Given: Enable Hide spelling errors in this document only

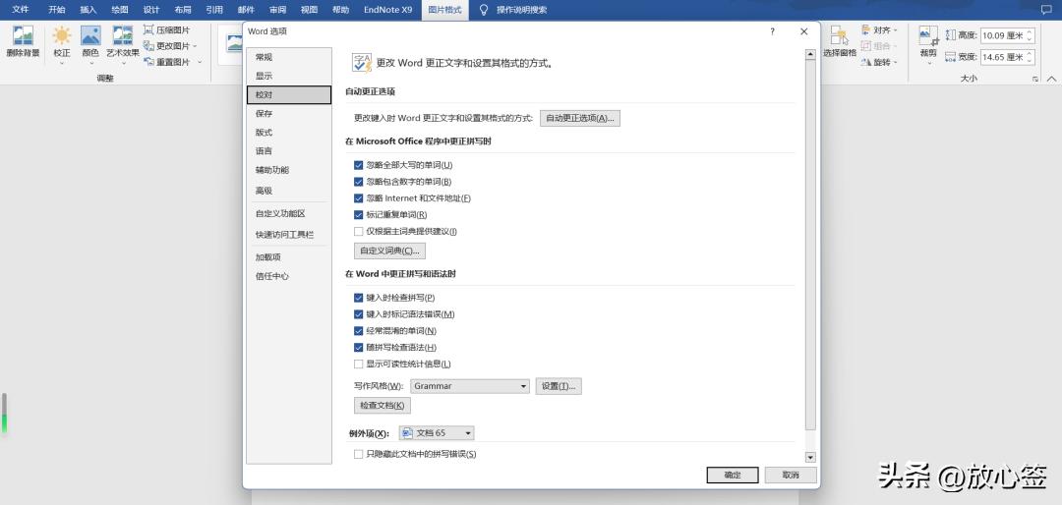Looking at the screenshot, I should point(358,454).
